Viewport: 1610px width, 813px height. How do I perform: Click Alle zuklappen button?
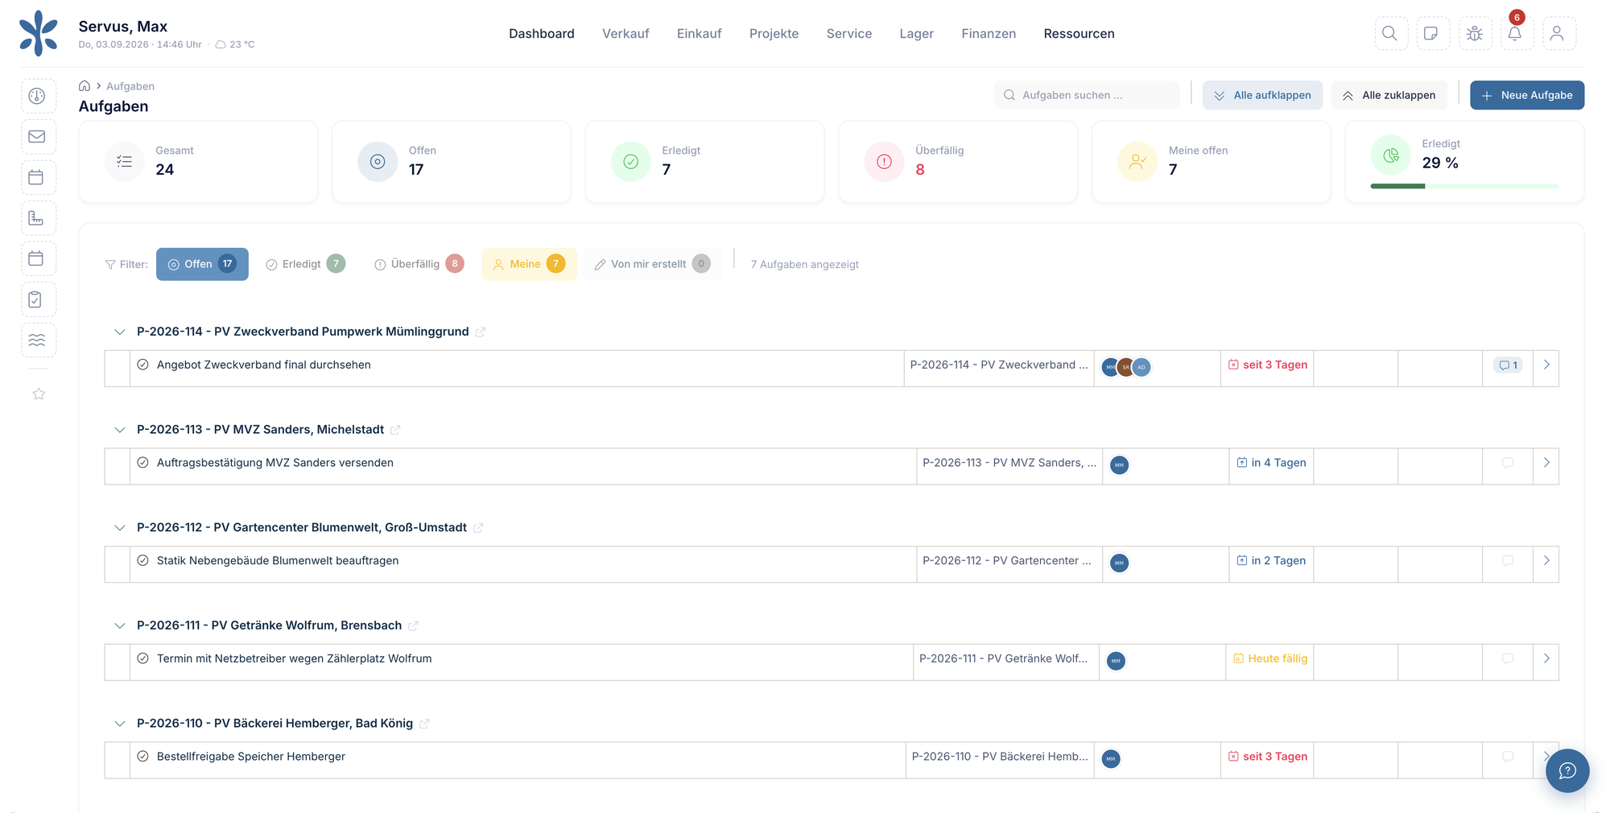point(1389,95)
